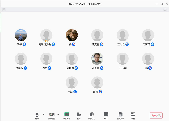Screen dimensions: 169x121
Task: Expand the audio options arrow beside mute
Action: (x=43, y=114)
